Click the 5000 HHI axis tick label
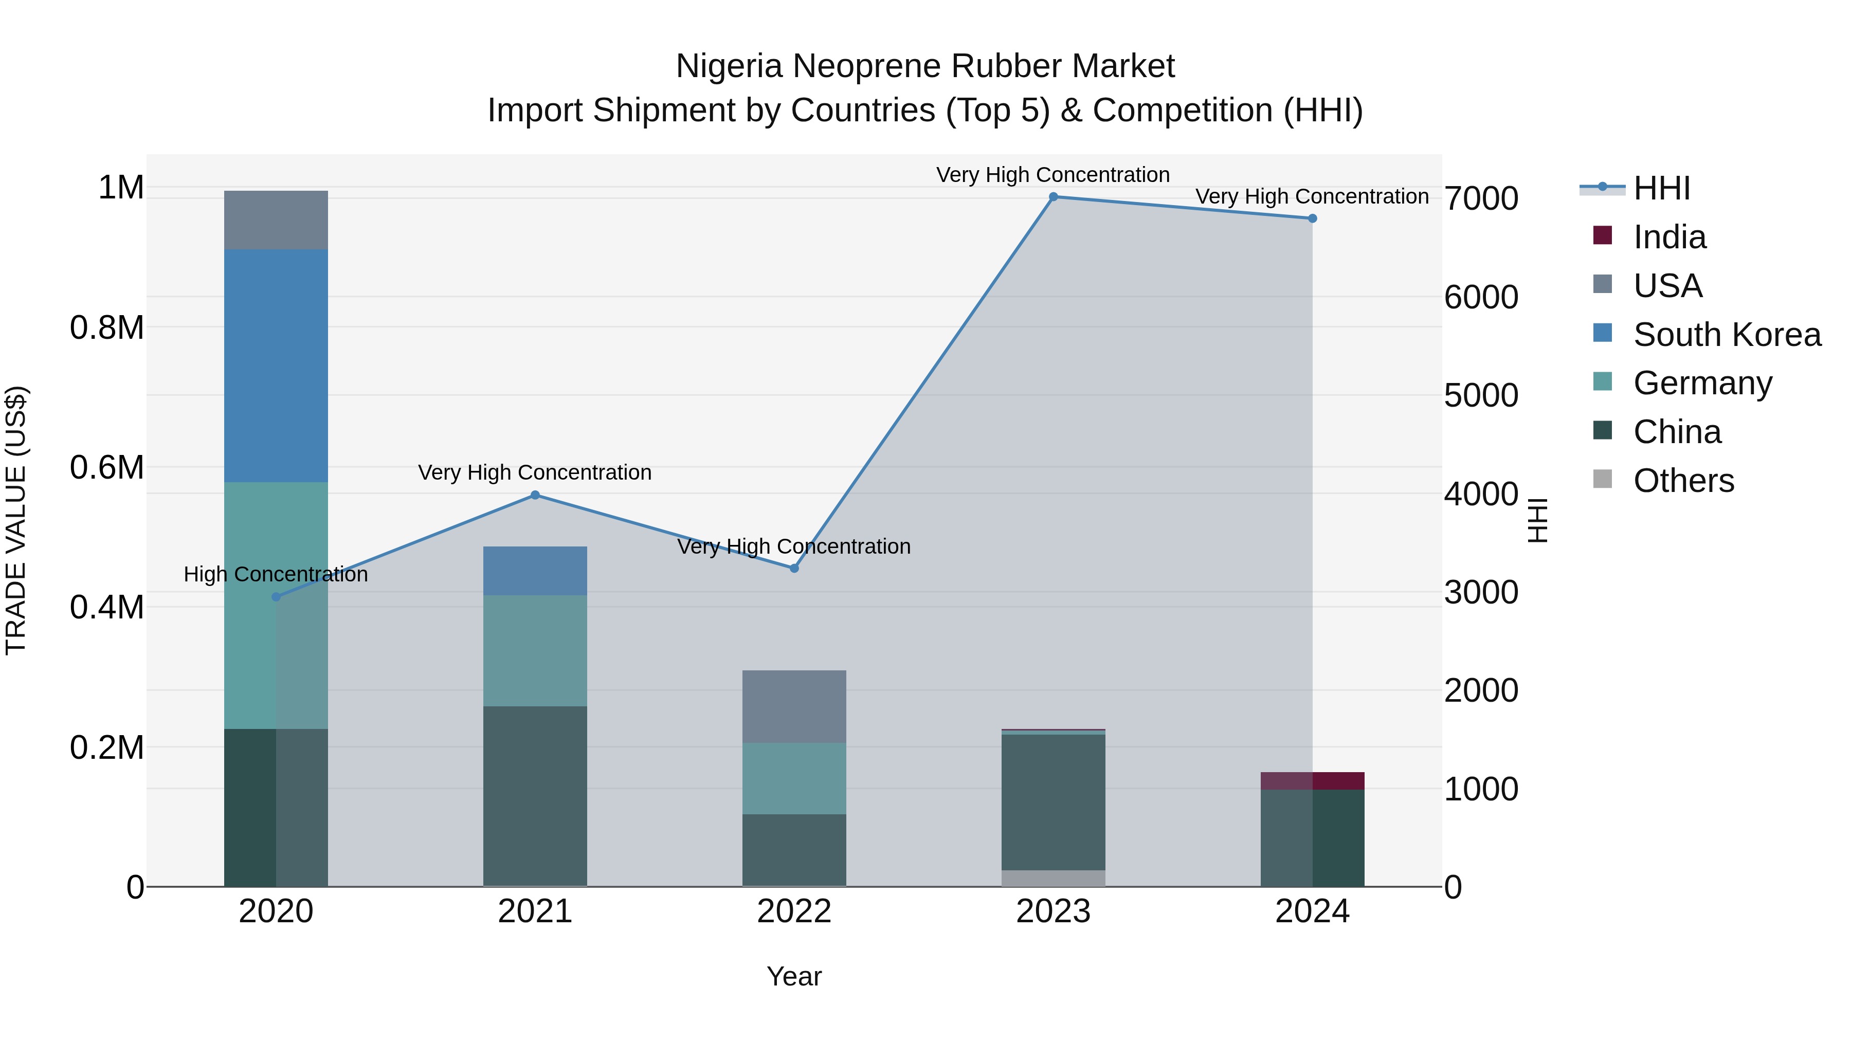1851x1041 pixels. (1482, 396)
